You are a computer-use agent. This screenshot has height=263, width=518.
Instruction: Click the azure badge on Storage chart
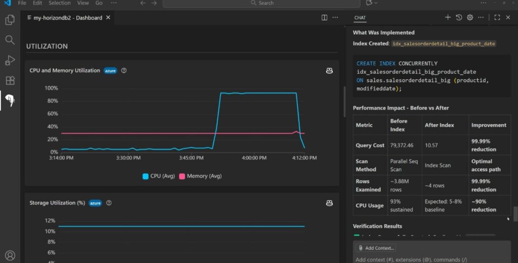tap(96, 203)
